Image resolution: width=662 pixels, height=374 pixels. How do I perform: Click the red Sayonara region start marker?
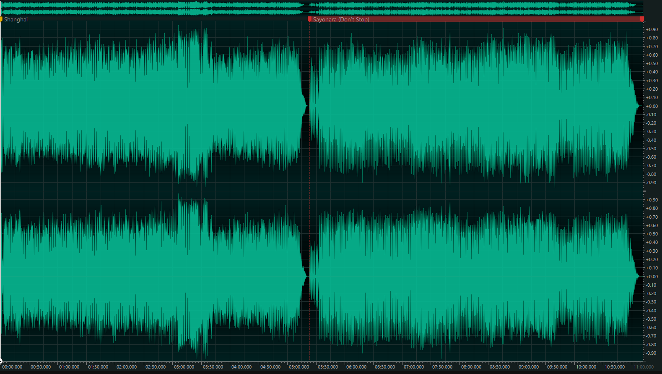(309, 19)
